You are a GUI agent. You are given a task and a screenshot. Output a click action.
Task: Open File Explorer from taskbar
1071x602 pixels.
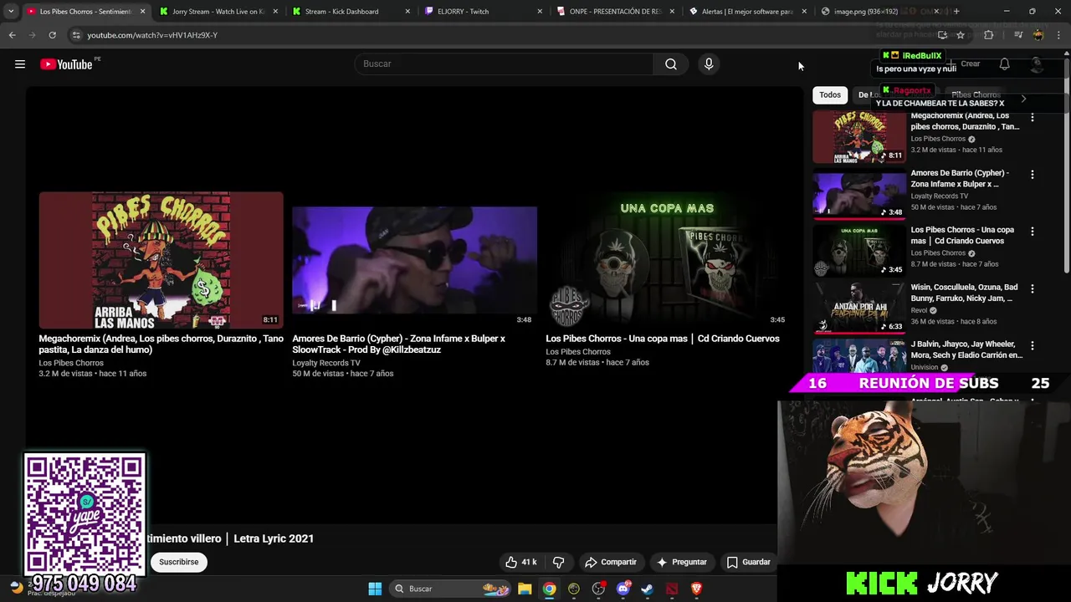[525, 589]
